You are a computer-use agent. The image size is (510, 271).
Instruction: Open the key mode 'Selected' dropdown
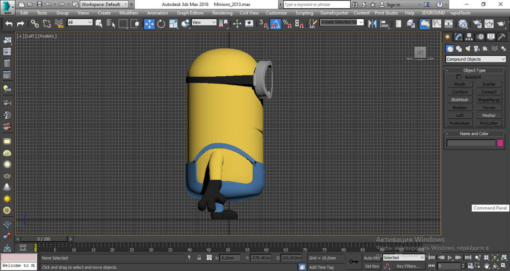403,257
